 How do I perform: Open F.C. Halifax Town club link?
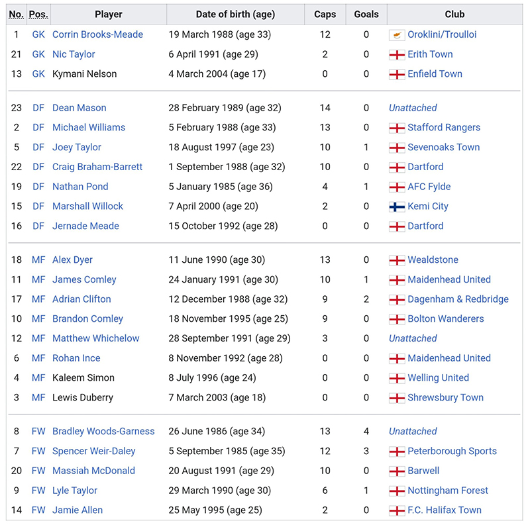point(445,510)
